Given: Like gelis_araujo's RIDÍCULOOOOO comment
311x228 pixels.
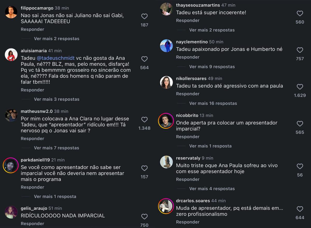Looking at the screenshot, I should pos(144,217).
